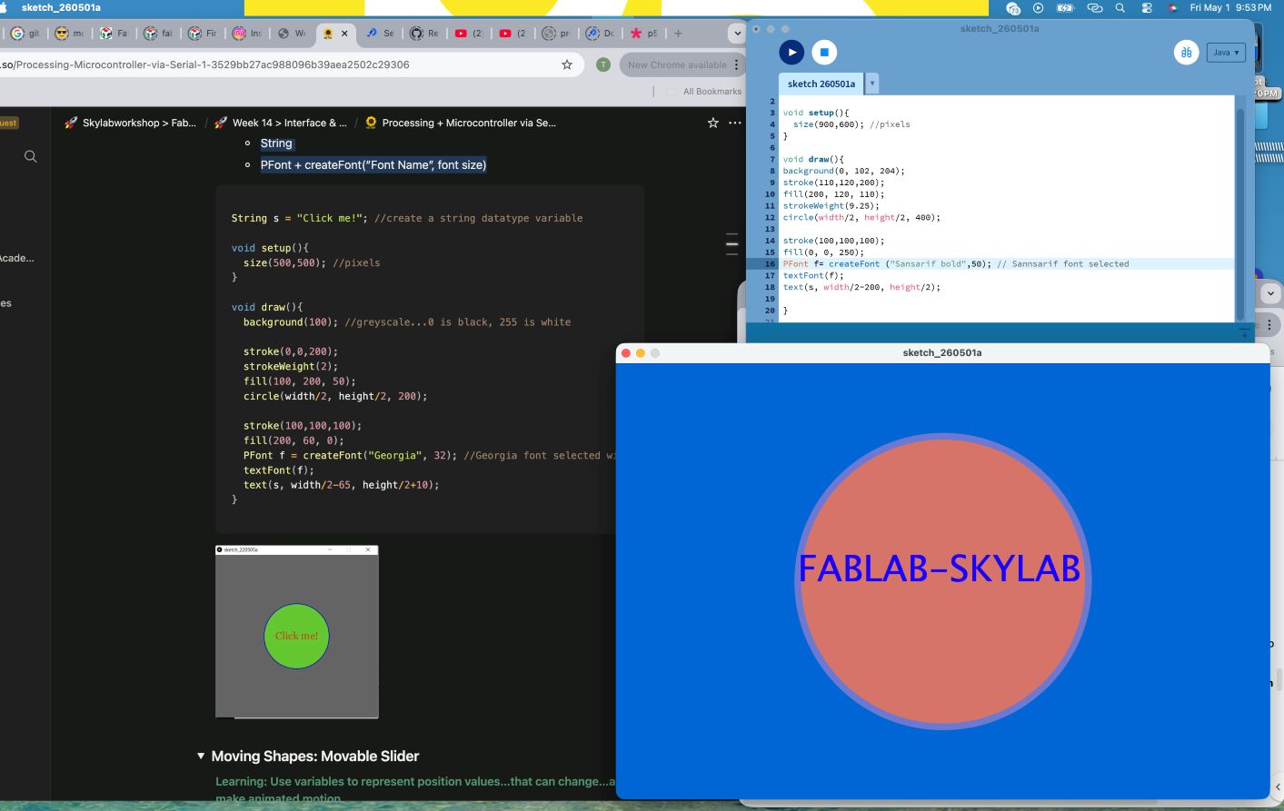The width and height of the screenshot is (1284, 811).
Task: Click the date and time in menu bar
Action: click(x=1230, y=7)
